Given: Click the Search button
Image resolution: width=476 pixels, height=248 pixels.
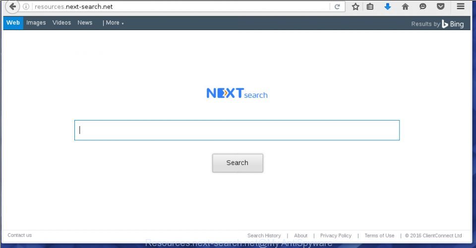Looking at the screenshot, I should [x=238, y=163].
